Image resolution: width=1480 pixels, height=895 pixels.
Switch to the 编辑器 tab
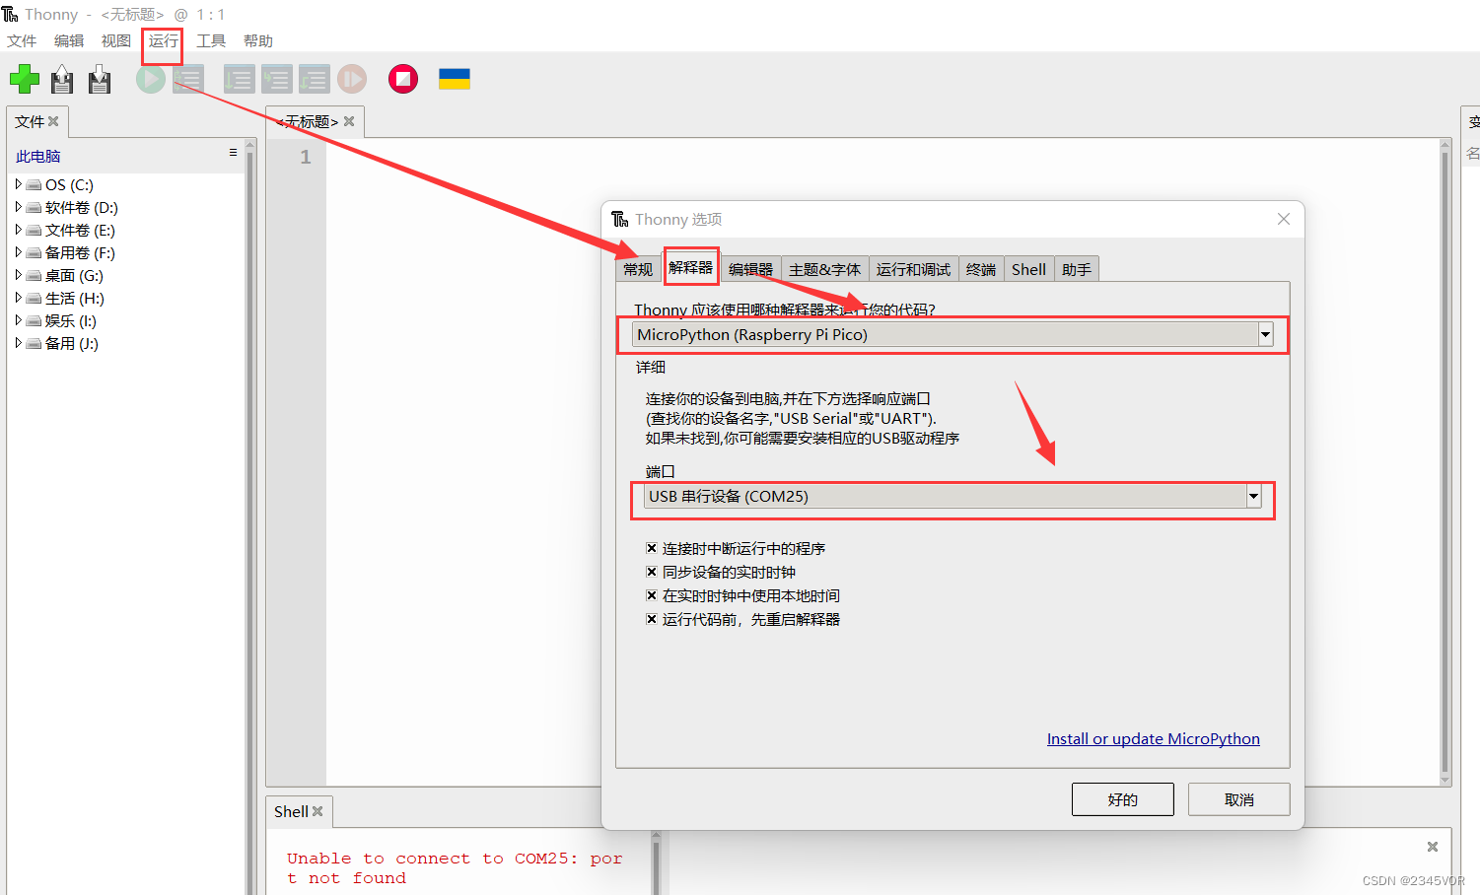pos(750,269)
